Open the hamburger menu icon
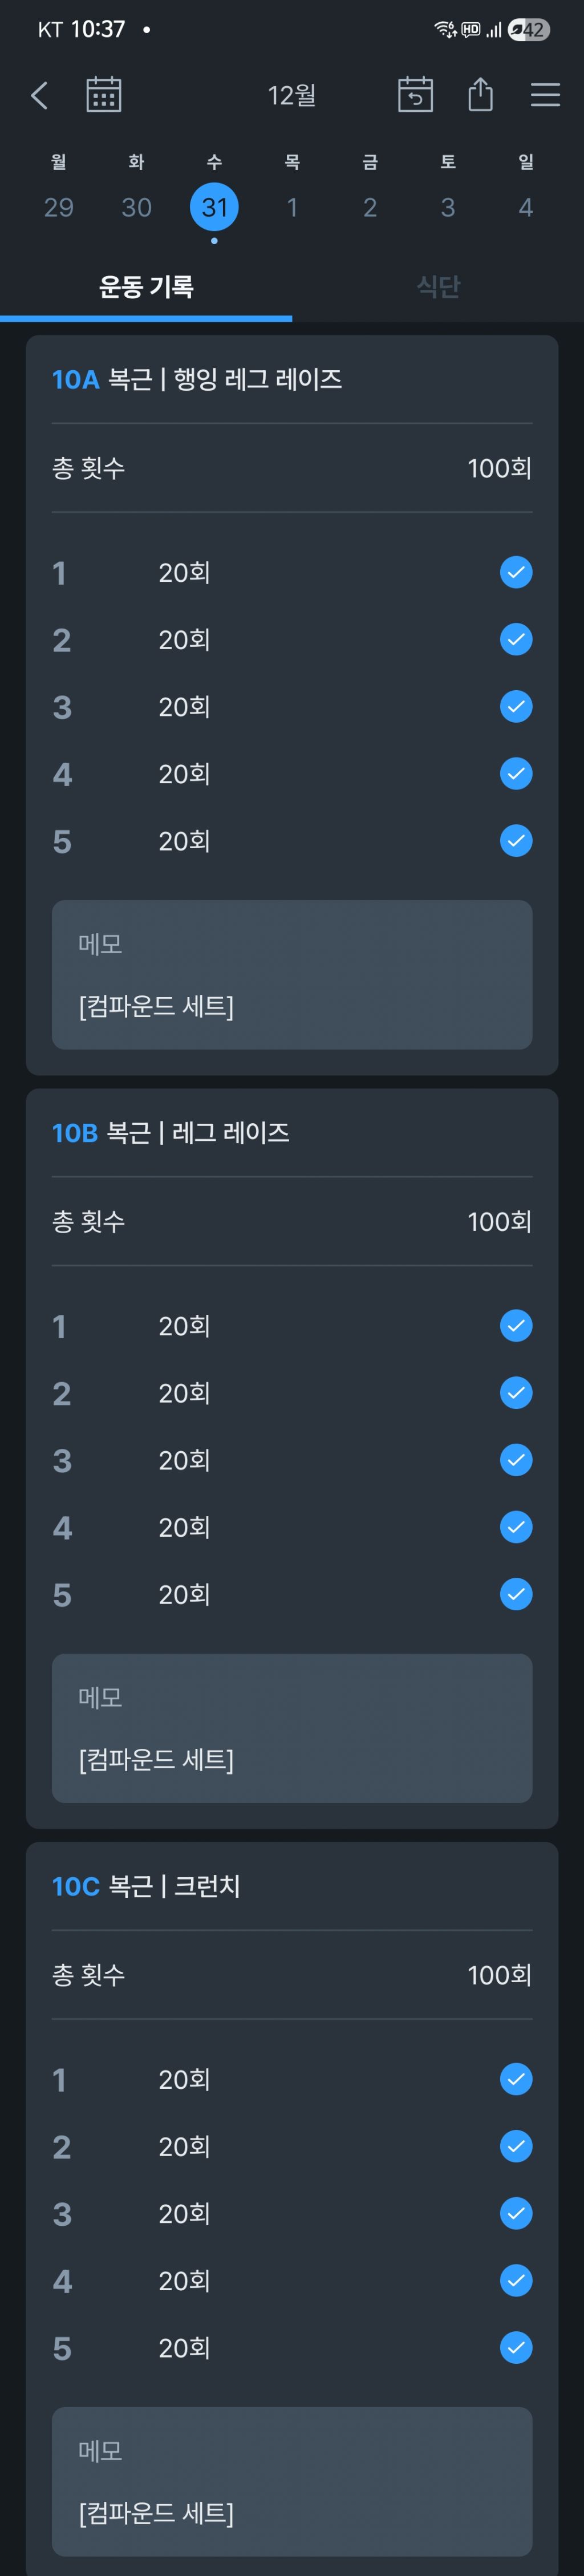Screen dimensions: 584x2576 (x=545, y=95)
